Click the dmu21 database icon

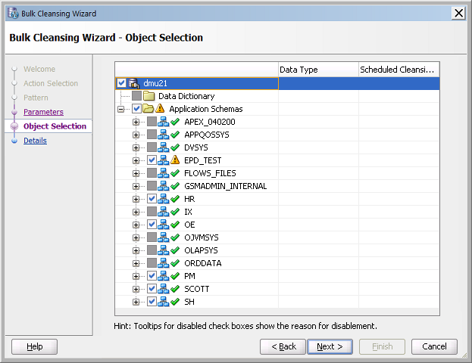tap(133, 83)
